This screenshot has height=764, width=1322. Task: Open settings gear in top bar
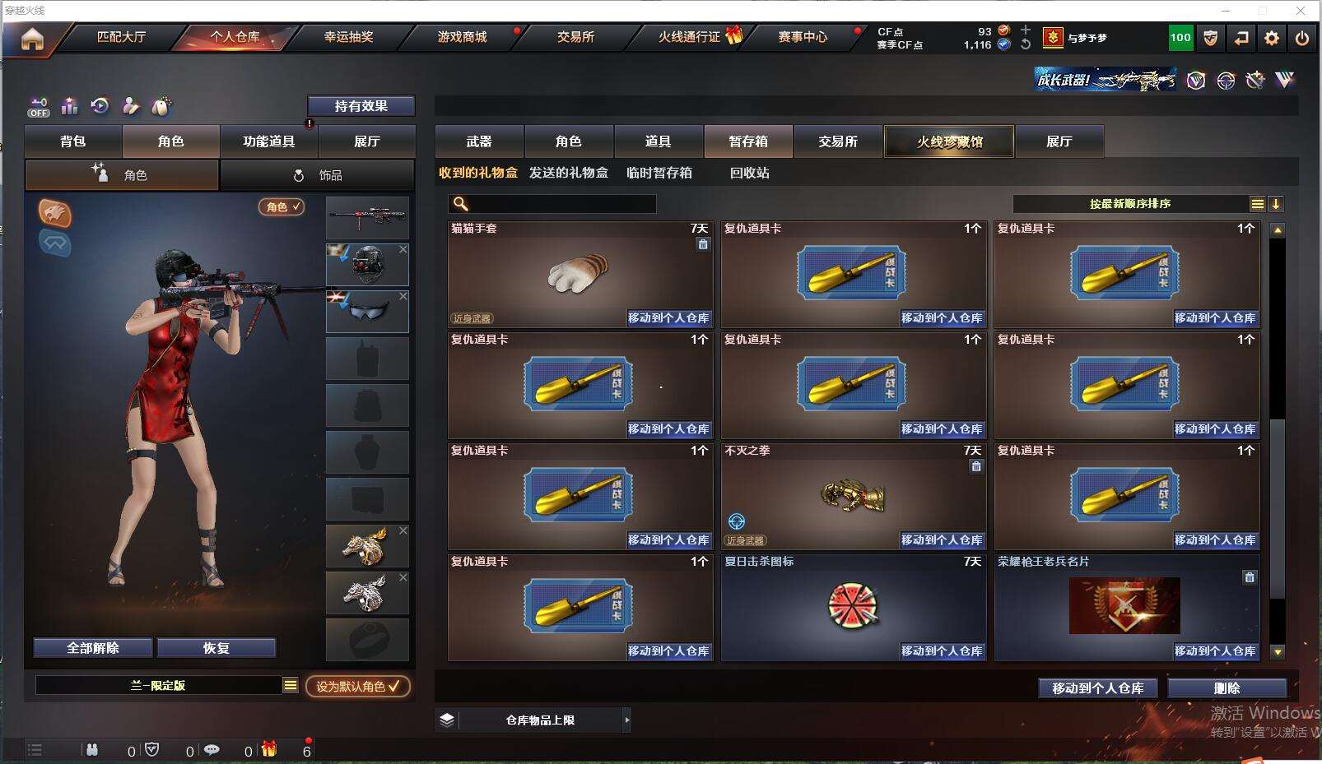(x=1272, y=38)
